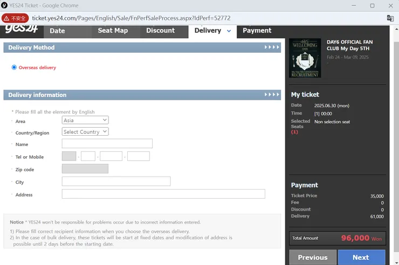Click the not secure warning badge
The height and width of the screenshot is (265, 399).
15,18
